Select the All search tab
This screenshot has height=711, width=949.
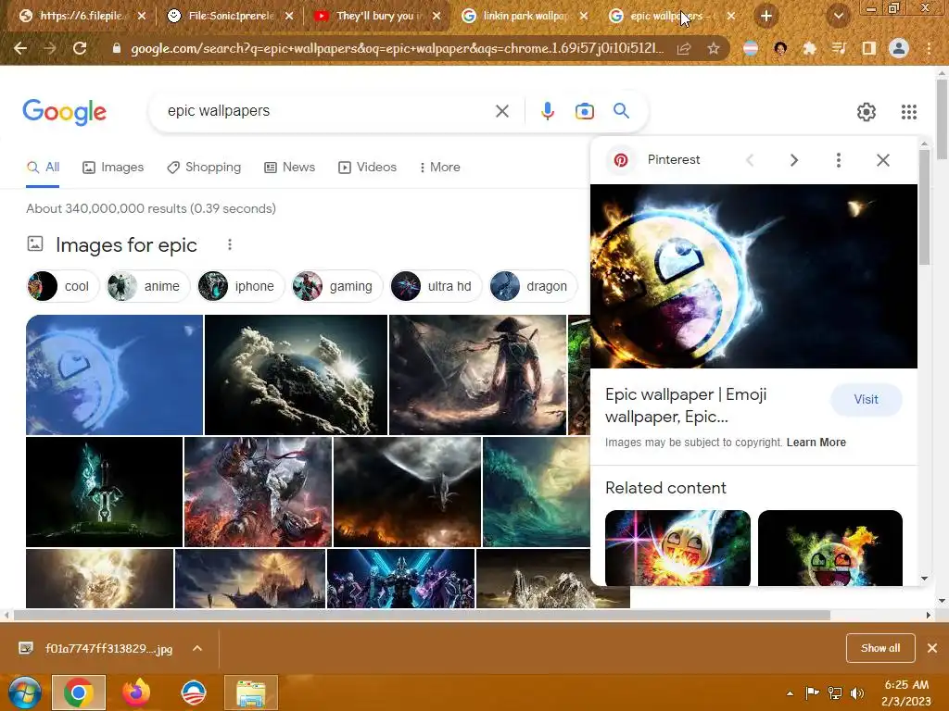click(43, 168)
